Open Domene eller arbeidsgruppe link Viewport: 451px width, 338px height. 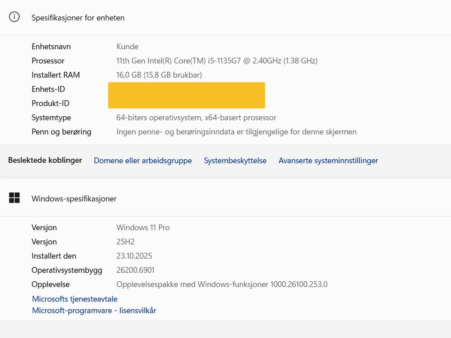143,160
